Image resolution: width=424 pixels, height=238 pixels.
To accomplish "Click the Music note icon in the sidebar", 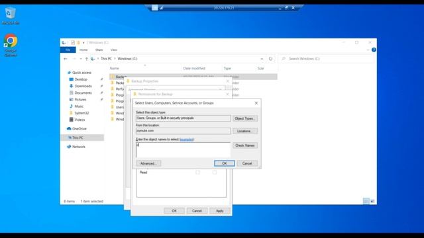I will 72,106.
